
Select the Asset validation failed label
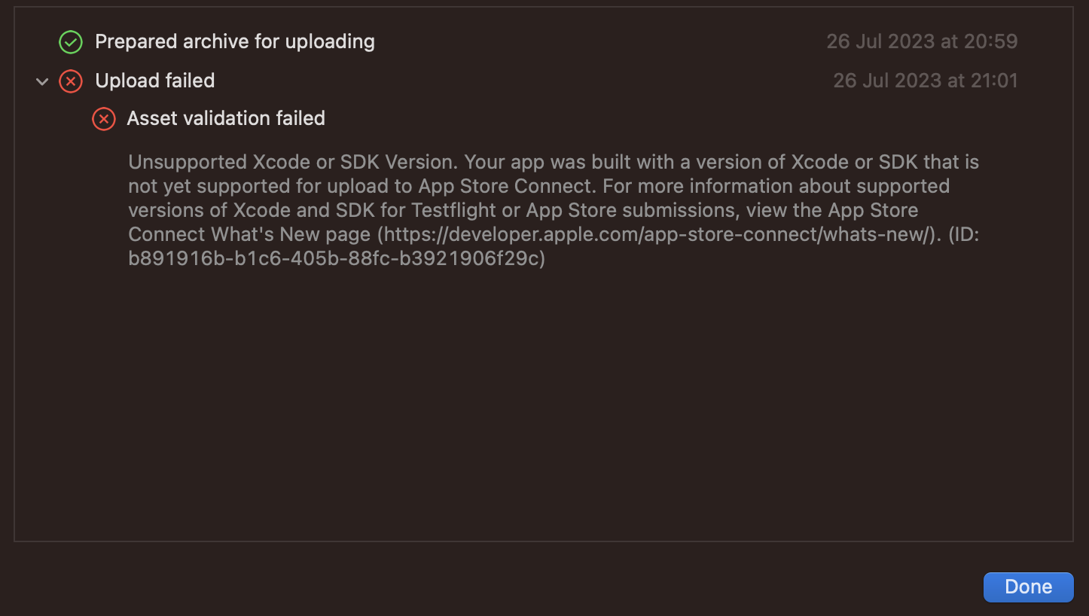tap(226, 118)
